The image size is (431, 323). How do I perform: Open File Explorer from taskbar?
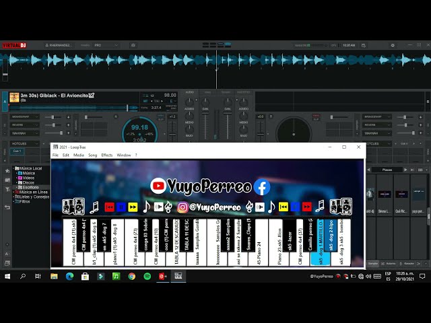point(54,277)
